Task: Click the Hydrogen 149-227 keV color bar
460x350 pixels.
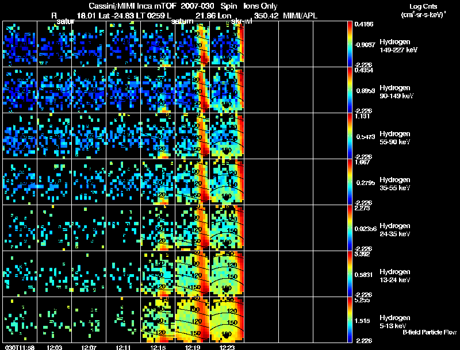Action: [x=351, y=44]
